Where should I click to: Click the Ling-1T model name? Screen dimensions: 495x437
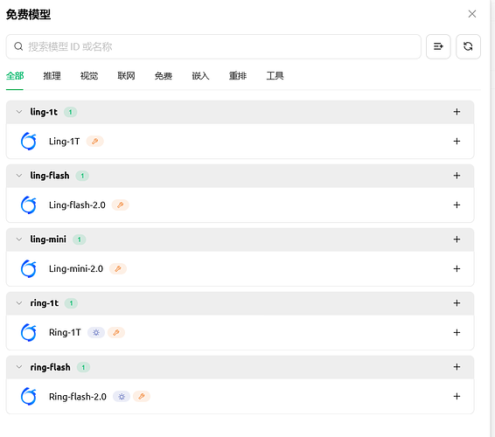(65, 141)
